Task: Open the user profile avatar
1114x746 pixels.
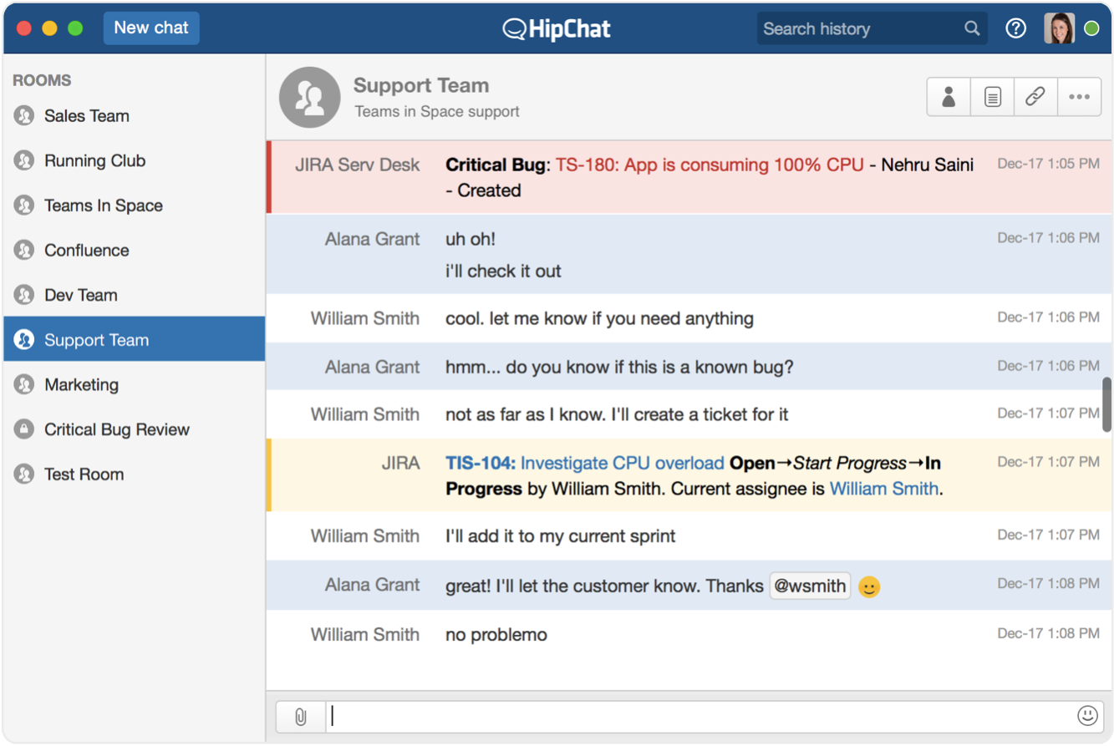Action: 1059,28
